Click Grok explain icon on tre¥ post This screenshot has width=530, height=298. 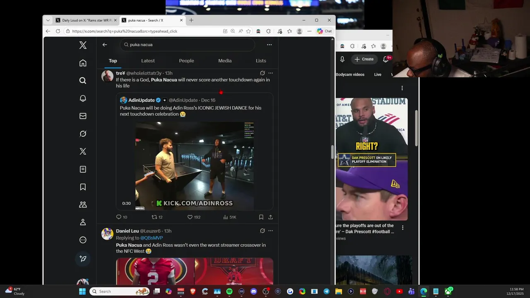pyautogui.click(x=262, y=73)
